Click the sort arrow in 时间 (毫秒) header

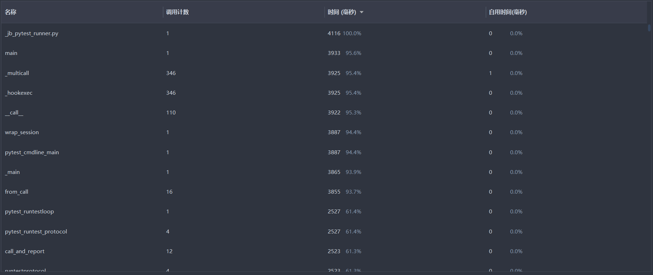(x=362, y=12)
